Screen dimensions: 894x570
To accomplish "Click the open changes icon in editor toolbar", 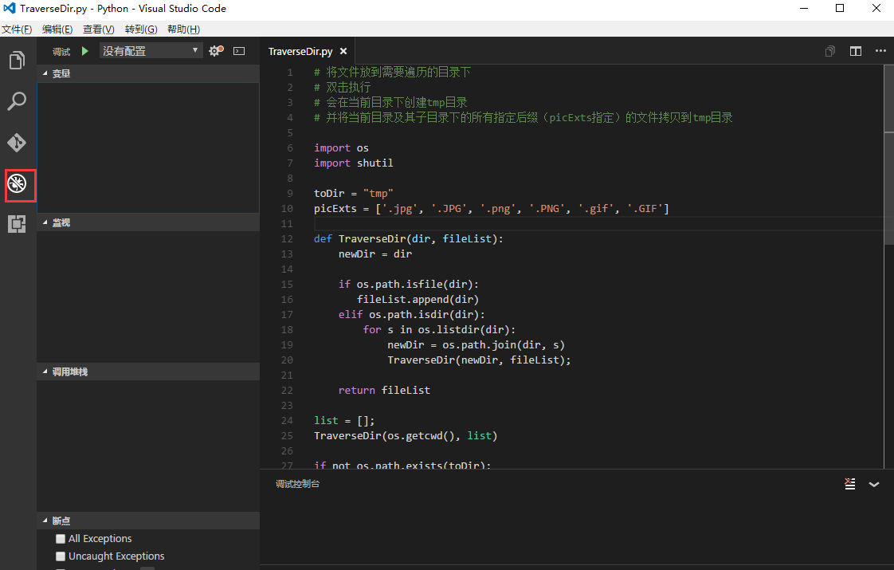I will [x=830, y=51].
